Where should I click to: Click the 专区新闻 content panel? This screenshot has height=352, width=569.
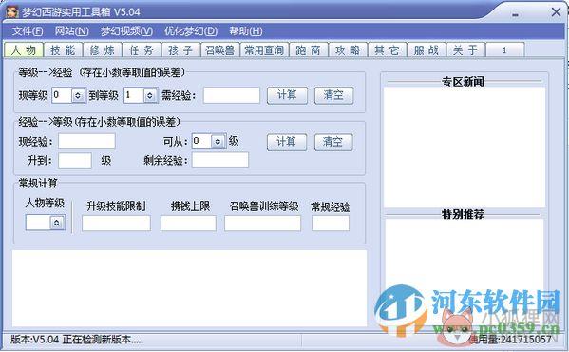465,147
